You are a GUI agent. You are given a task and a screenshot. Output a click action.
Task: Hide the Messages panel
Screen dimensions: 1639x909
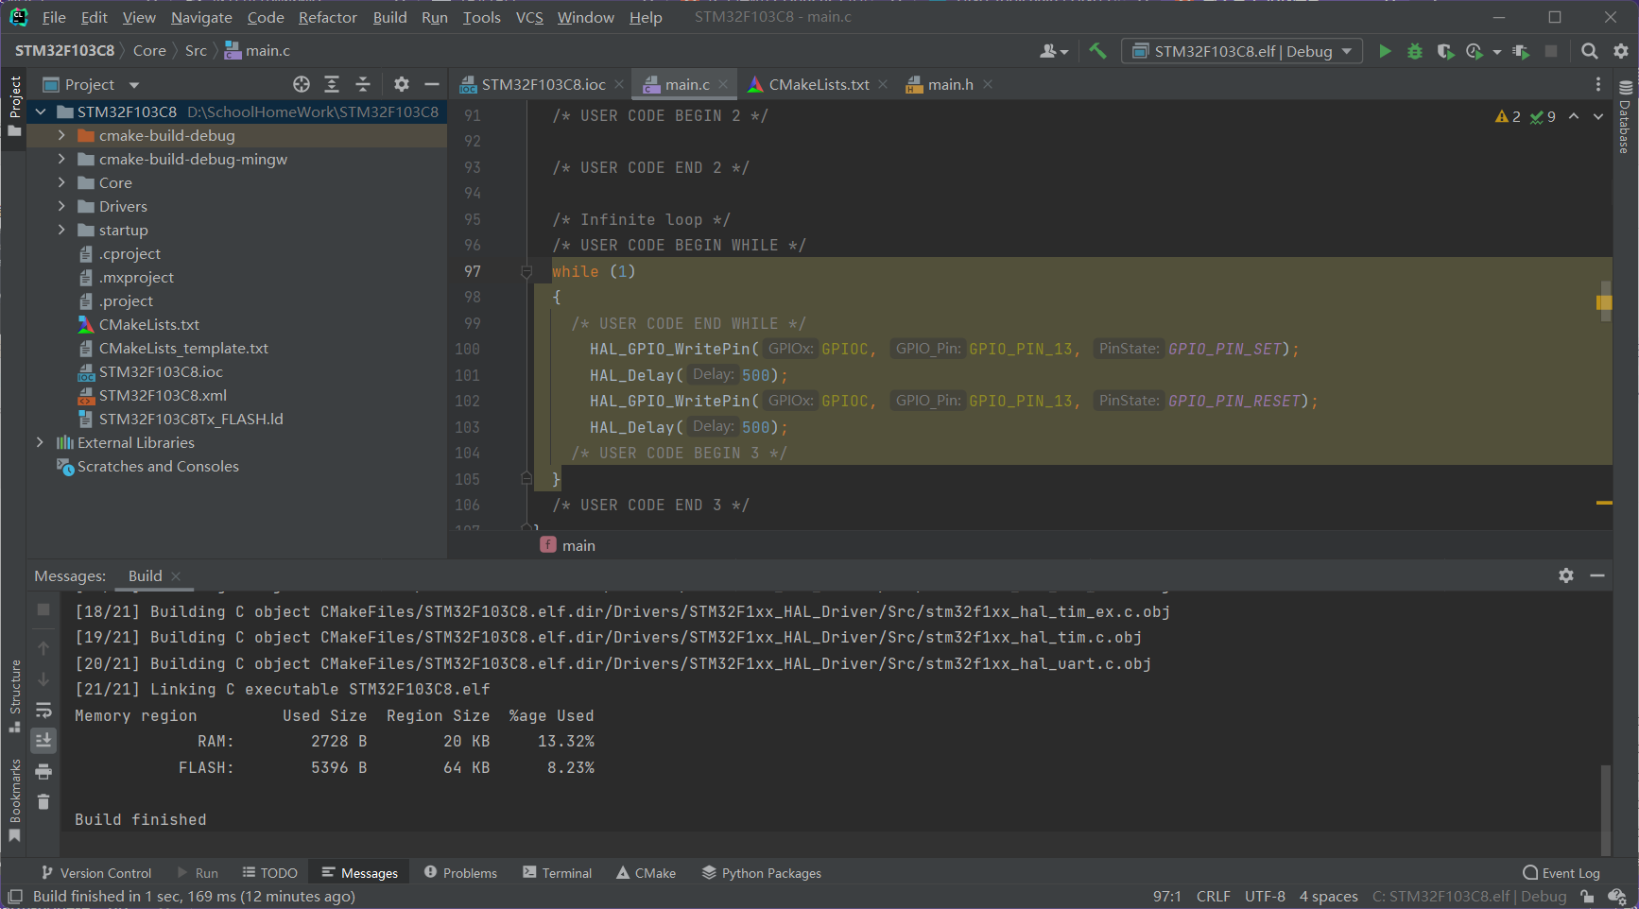pos(1597,575)
